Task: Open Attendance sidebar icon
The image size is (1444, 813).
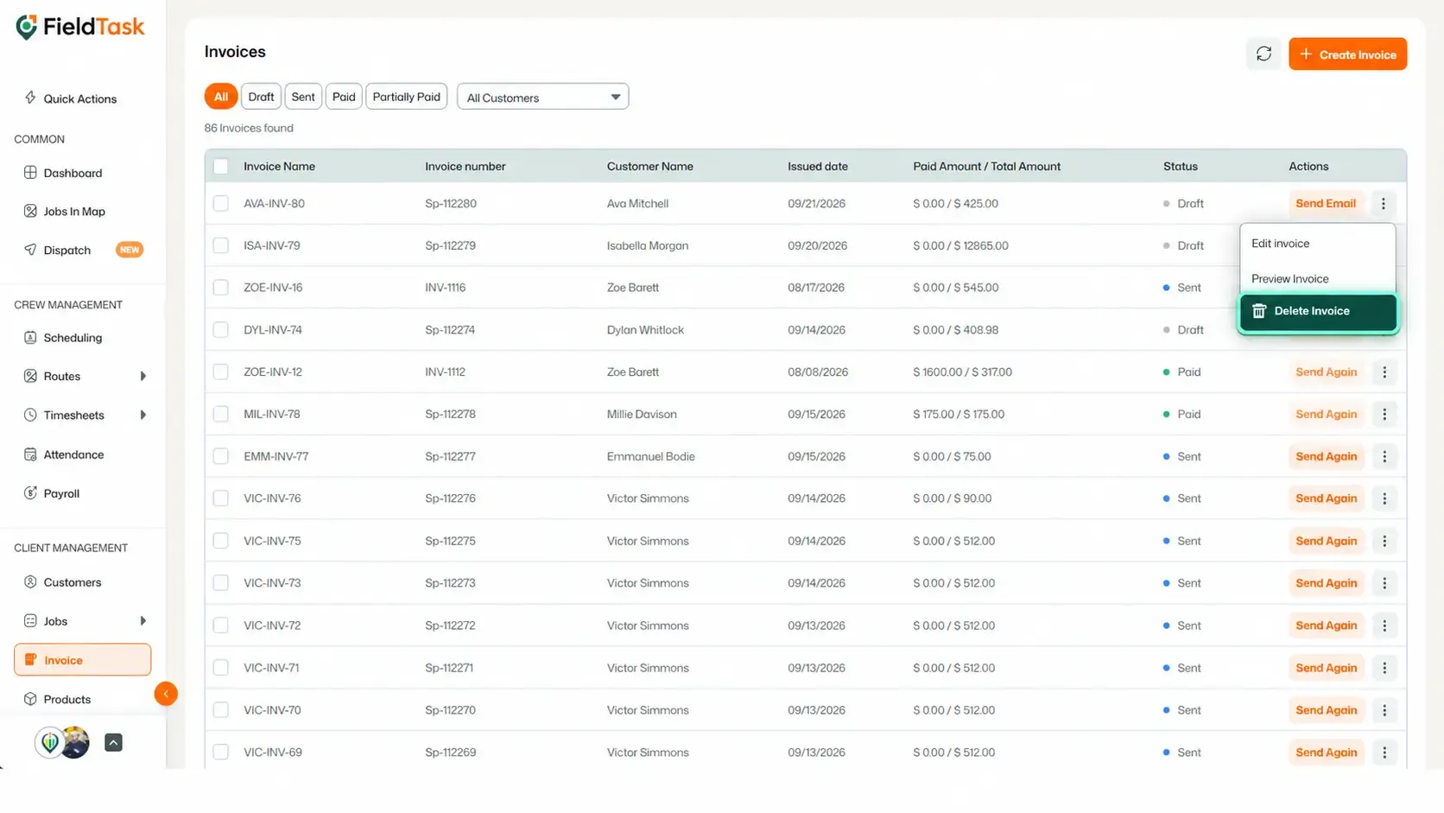Action: [30, 454]
